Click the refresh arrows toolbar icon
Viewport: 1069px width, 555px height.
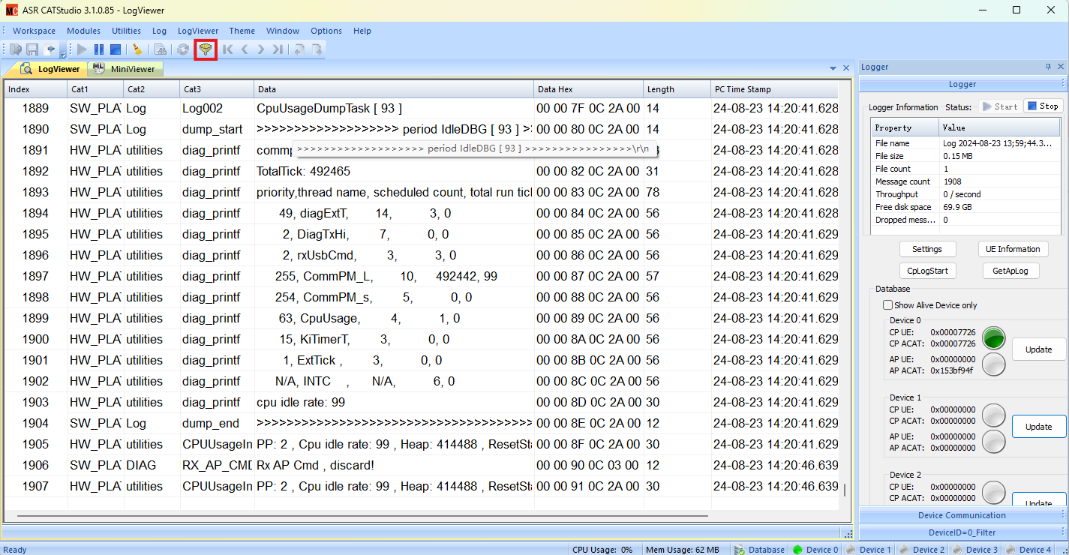[x=182, y=49]
